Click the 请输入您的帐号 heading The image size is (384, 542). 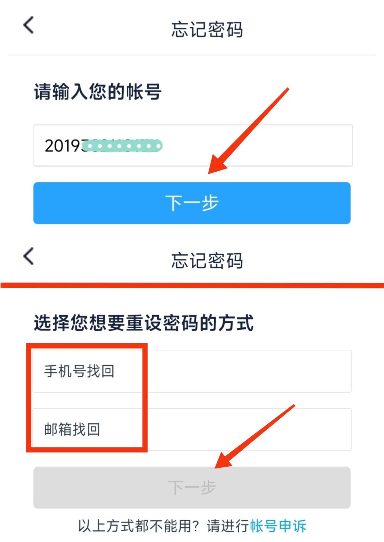click(98, 92)
